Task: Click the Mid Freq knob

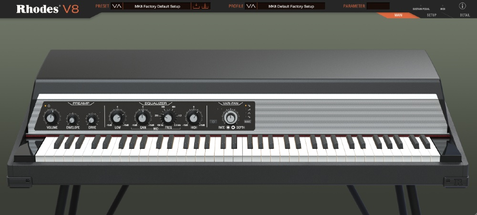Action: coord(168,118)
